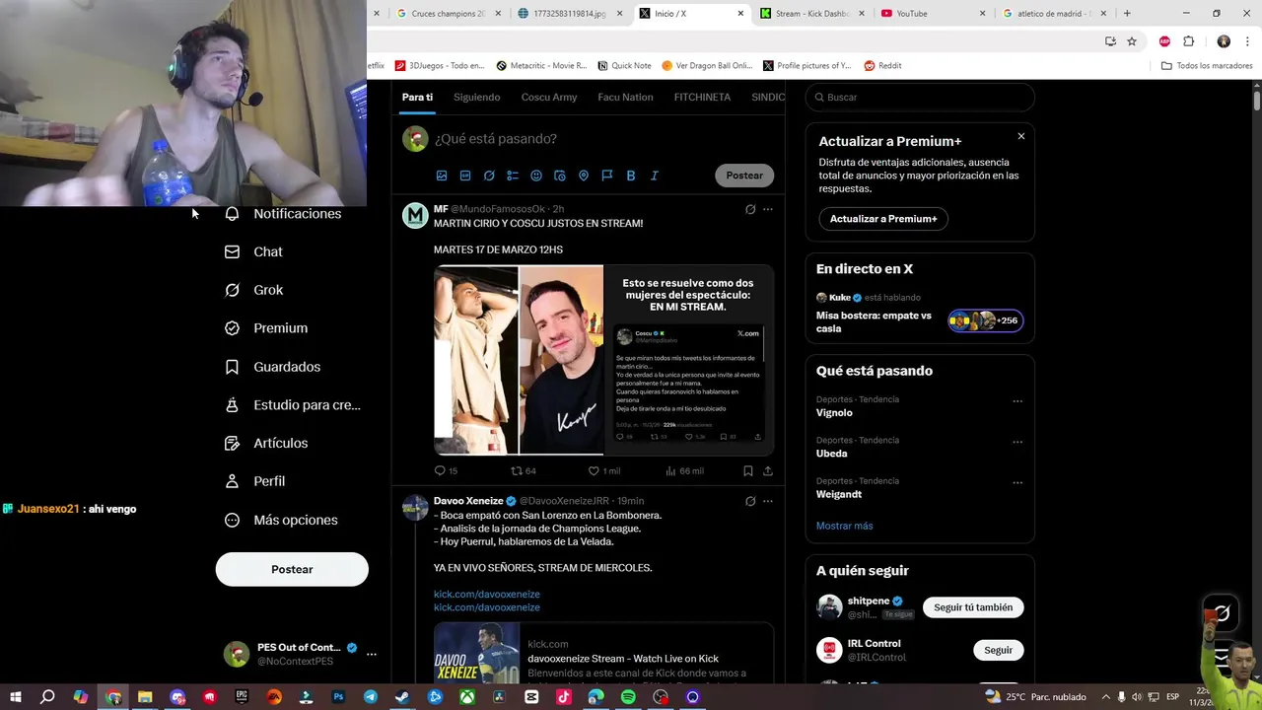Share the MundoFamososOk post
Screen dimensions: 1262x710
coord(768,471)
